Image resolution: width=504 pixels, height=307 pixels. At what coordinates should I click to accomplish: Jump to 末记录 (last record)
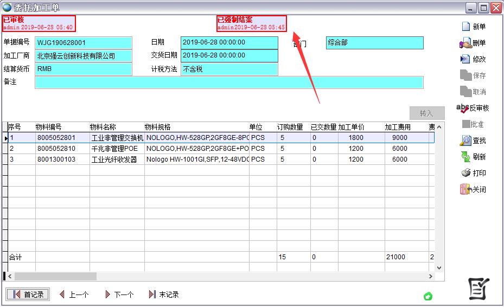163,295
